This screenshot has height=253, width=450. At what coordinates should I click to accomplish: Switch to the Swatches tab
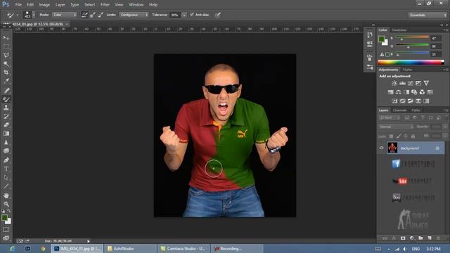(399, 30)
